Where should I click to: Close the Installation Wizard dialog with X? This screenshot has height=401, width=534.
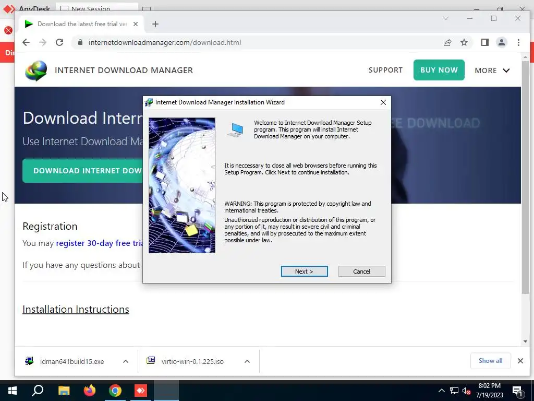pyautogui.click(x=383, y=102)
